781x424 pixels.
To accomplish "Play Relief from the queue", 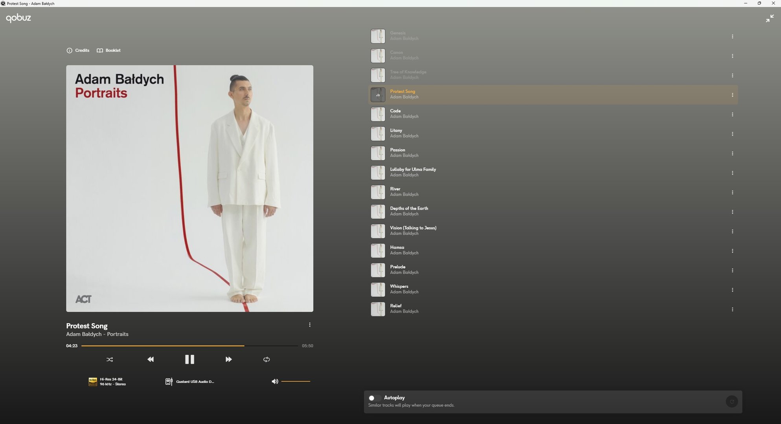I will [553, 309].
